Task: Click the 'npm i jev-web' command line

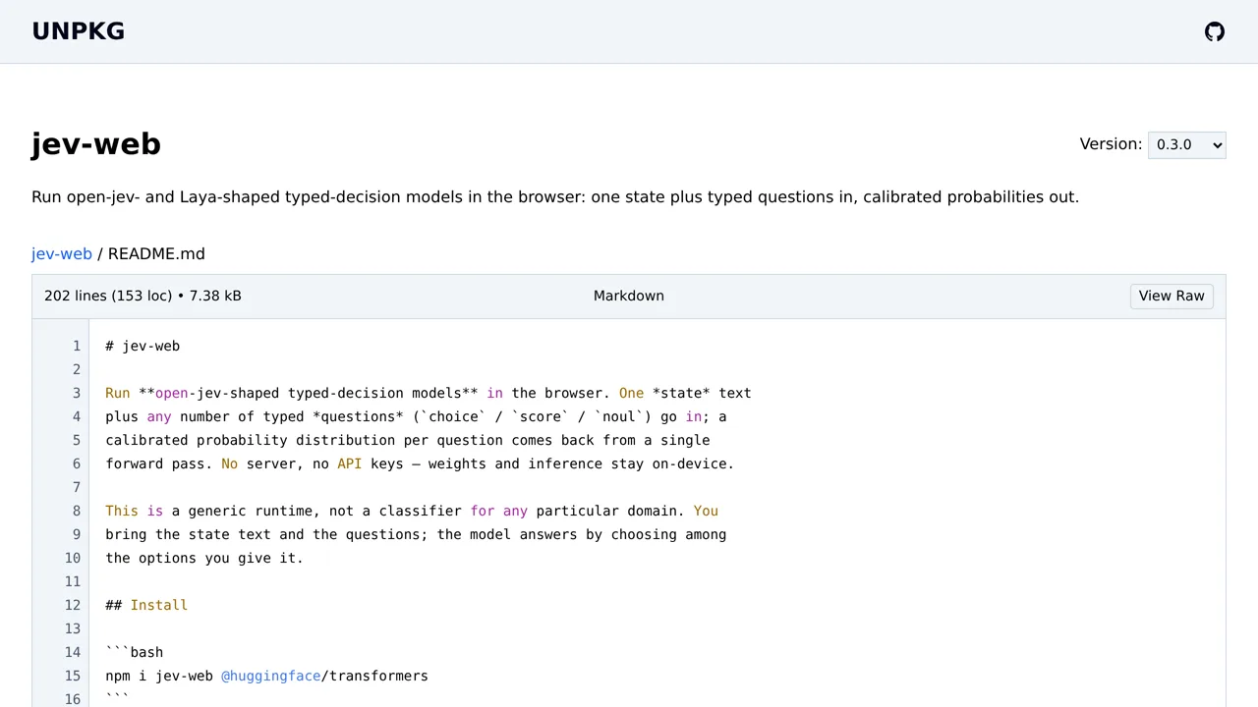Action: pos(266,676)
